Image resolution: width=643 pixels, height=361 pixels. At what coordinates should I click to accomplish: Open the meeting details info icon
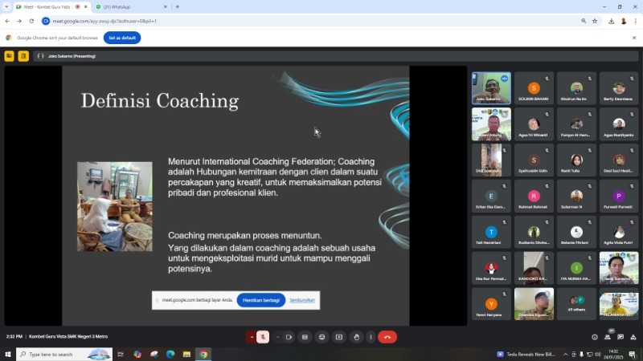point(595,337)
